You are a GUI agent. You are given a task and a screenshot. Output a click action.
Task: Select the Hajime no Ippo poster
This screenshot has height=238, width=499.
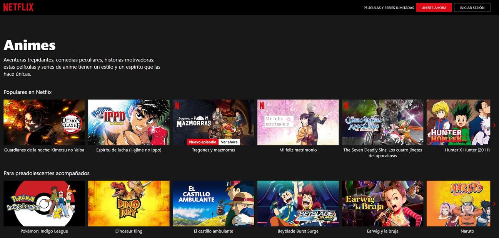(129, 122)
